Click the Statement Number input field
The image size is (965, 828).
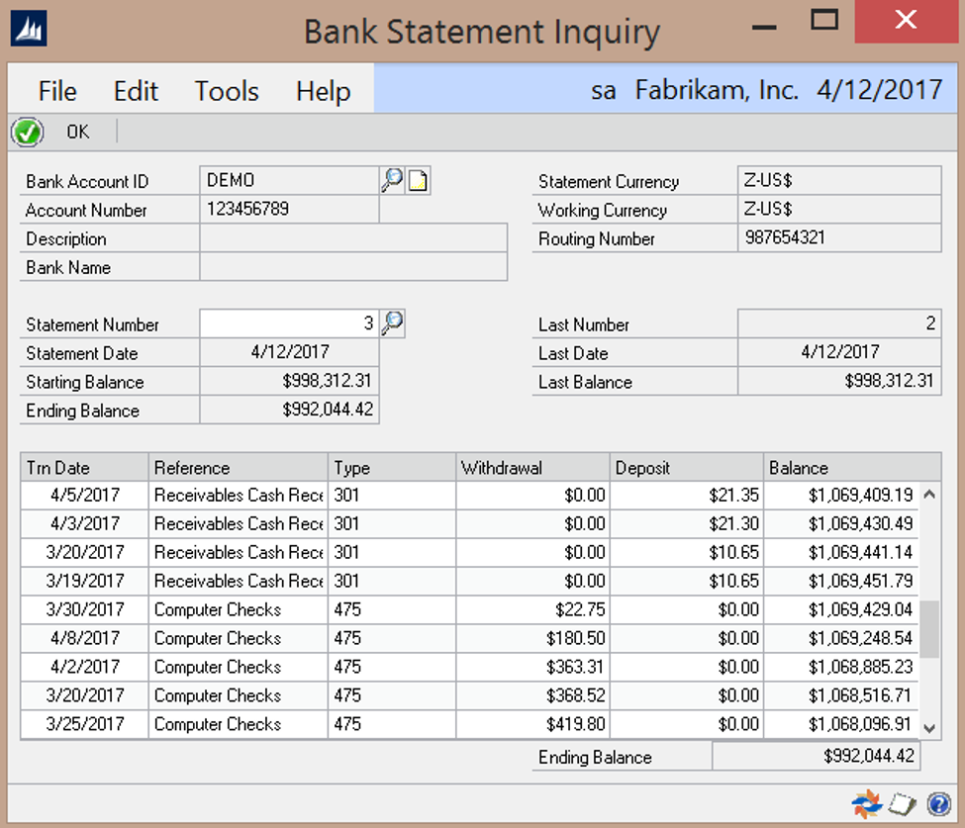289,323
